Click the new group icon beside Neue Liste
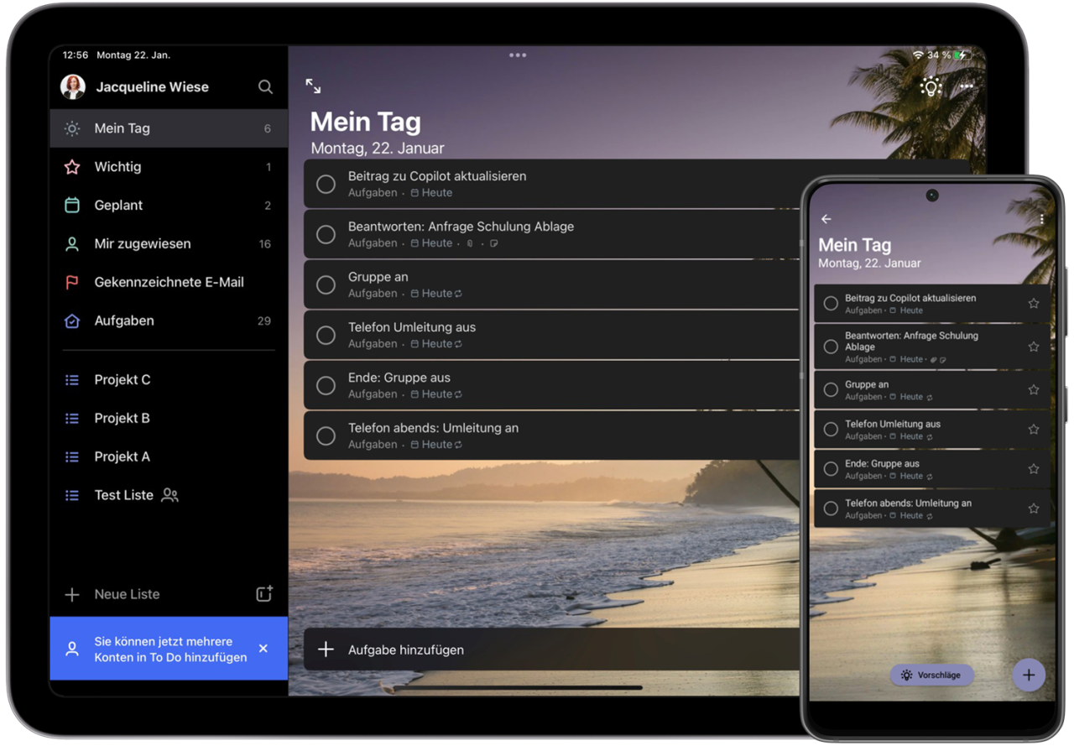 (x=264, y=594)
